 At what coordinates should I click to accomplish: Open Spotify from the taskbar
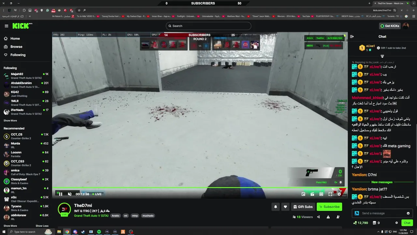99,232
